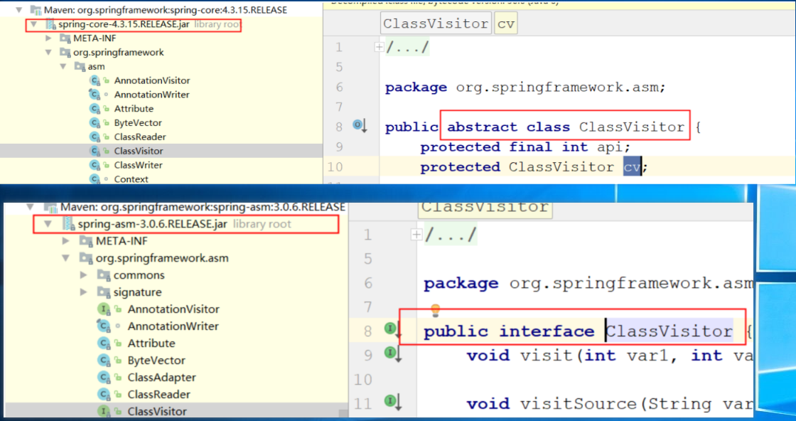Expand the folded comment on line 1 of top editor

379,47
